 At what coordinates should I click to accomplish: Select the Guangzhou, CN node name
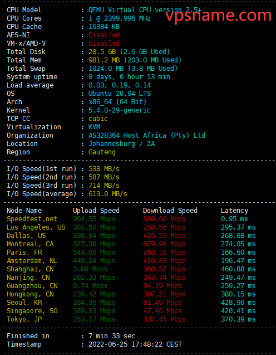pyautogui.click(x=32, y=286)
